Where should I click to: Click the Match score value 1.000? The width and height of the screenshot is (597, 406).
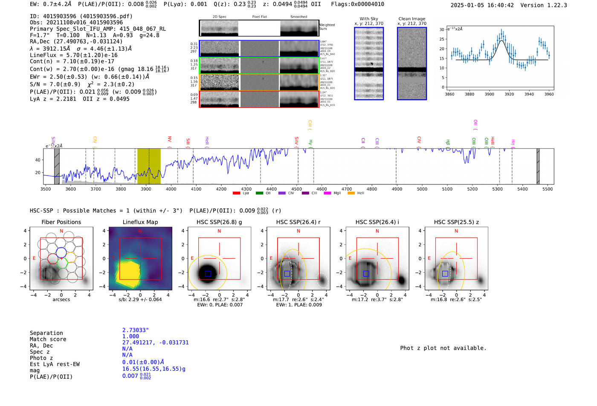pyautogui.click(x=130, y=336)
